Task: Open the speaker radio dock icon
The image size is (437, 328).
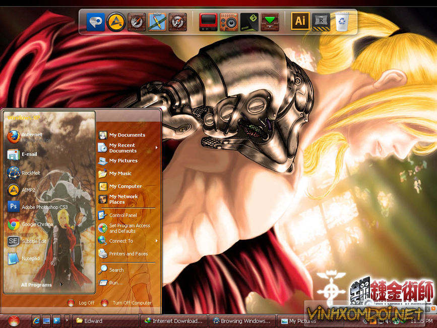Action: 229,22
